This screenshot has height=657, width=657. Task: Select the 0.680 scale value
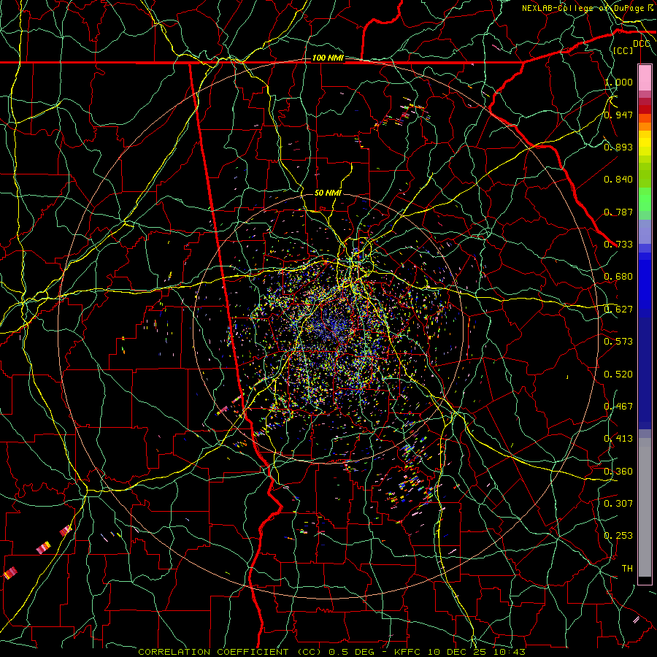click(x=618, y=277)
